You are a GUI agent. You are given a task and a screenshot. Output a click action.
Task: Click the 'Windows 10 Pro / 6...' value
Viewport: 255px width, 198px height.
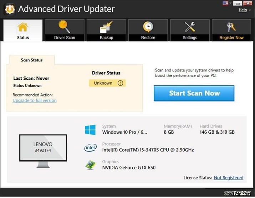click(124, 132)
